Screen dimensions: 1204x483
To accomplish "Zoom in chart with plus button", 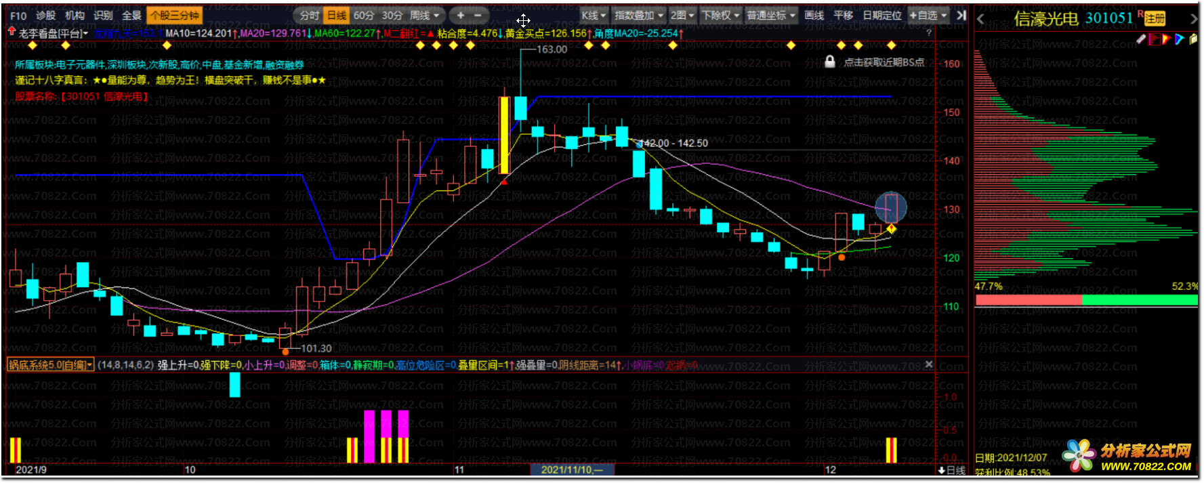I will pos(461,16).
